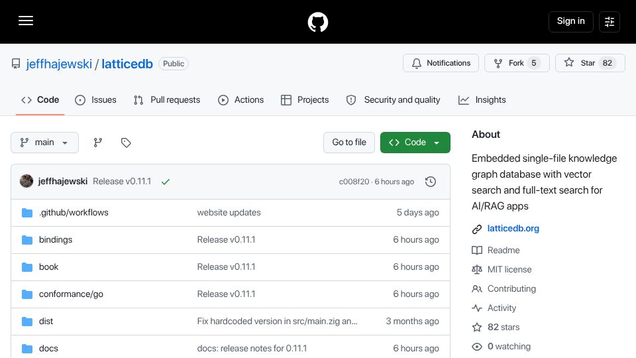Open book row Release v0.11.1 commit
636x358 pixels.
click(x=226, y=267)
